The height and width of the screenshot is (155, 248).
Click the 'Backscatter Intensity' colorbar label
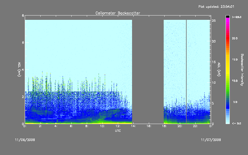pos(242,70)
